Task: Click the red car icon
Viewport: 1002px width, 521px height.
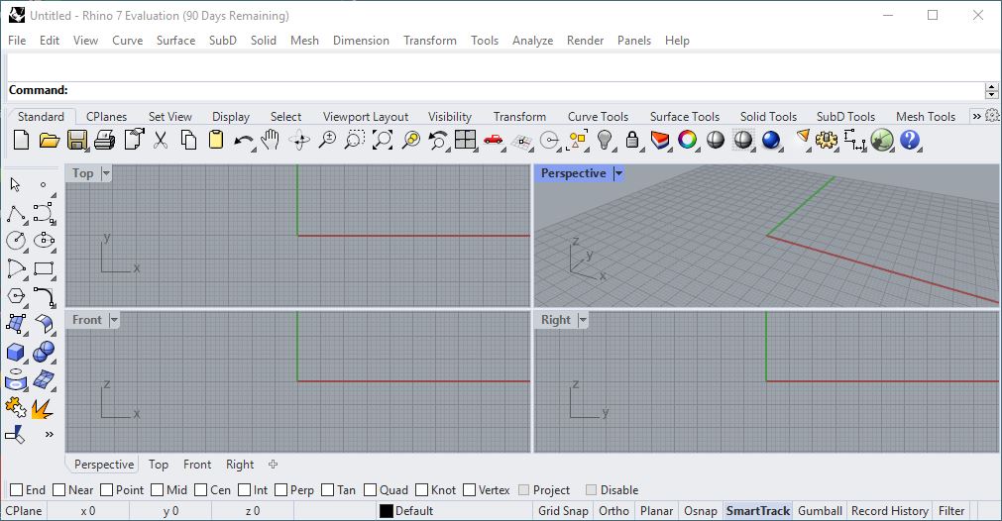Action: click(493, 140)
